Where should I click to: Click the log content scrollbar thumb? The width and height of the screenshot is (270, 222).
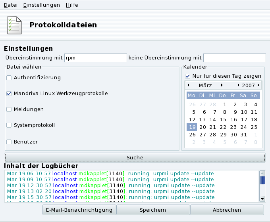[262, 180]
